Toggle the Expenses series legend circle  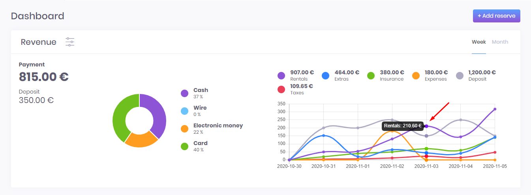point(416,75)
